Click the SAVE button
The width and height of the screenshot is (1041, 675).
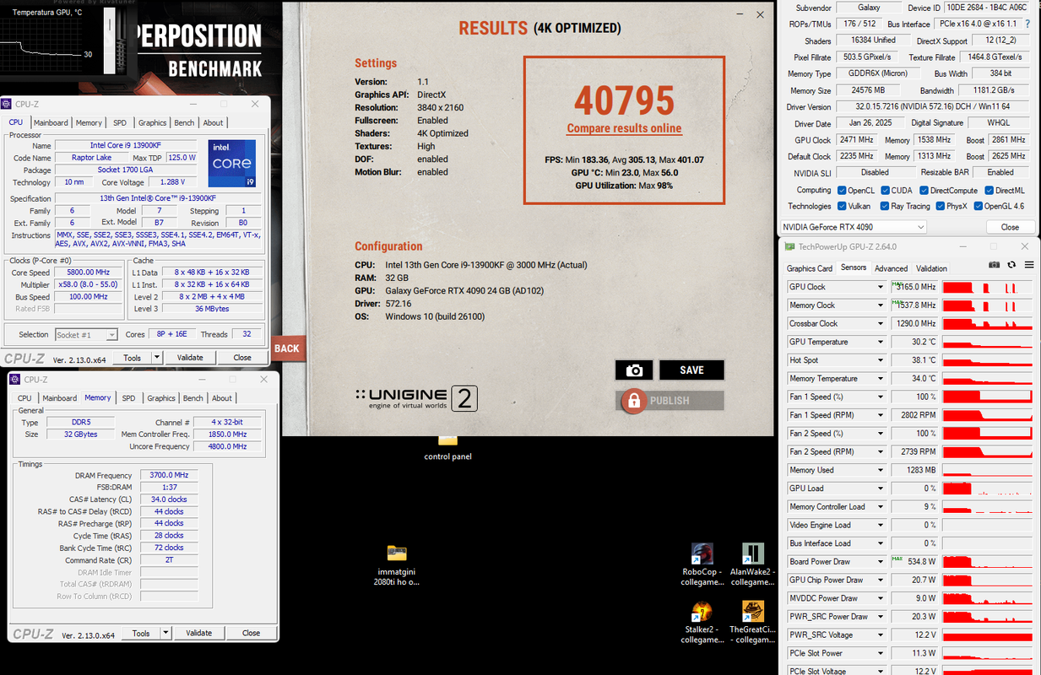pyautogui.click(x=691, y=370)
